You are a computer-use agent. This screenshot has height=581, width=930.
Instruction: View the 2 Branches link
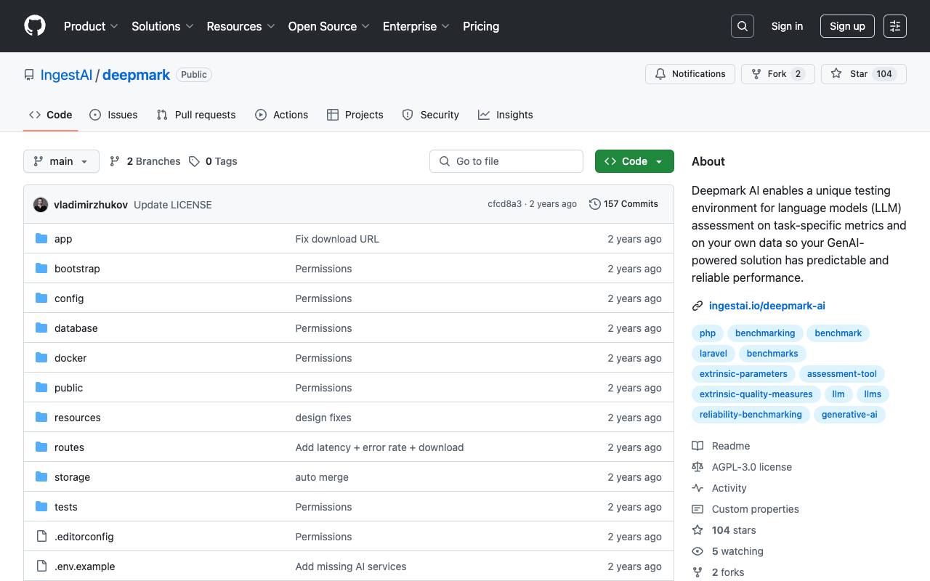click(145, 161)
